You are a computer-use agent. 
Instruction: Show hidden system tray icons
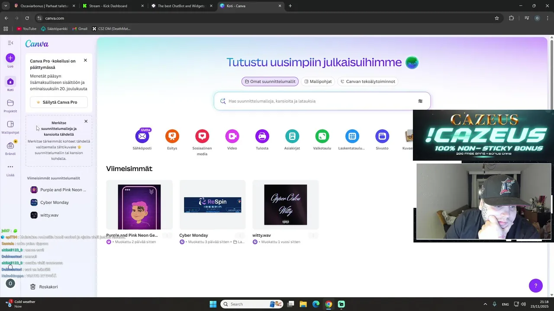tap(485, 304)
